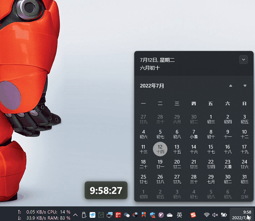Select July 31 初三 in the calendar
Viewport: 255px width, 221px height.
pos(244,179)
